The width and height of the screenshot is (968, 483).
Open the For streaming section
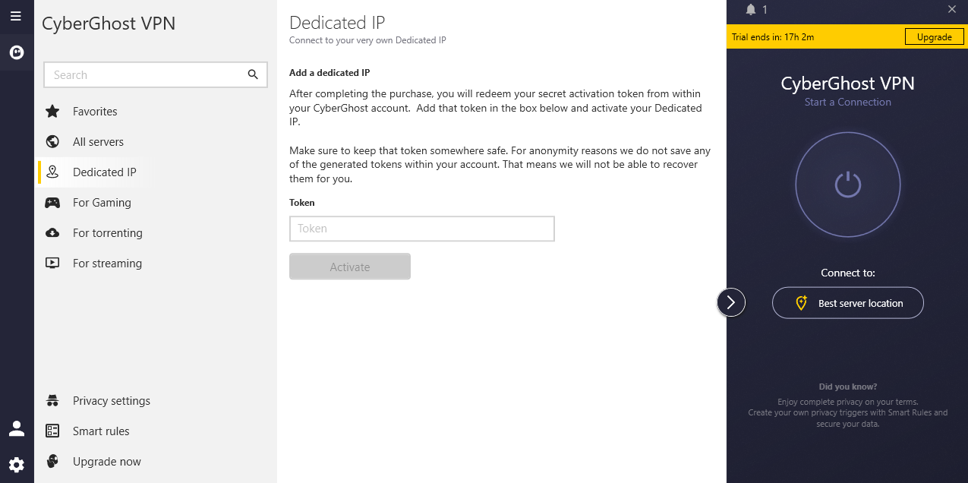point(107,264)
